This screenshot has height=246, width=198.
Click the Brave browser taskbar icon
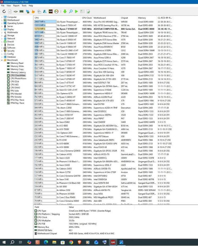[x=79, y=242]
